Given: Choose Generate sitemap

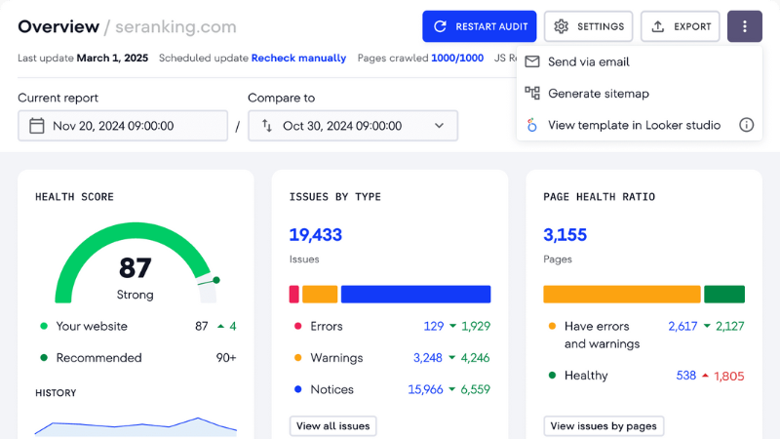Looking at the screenshot, I should 640,93.
